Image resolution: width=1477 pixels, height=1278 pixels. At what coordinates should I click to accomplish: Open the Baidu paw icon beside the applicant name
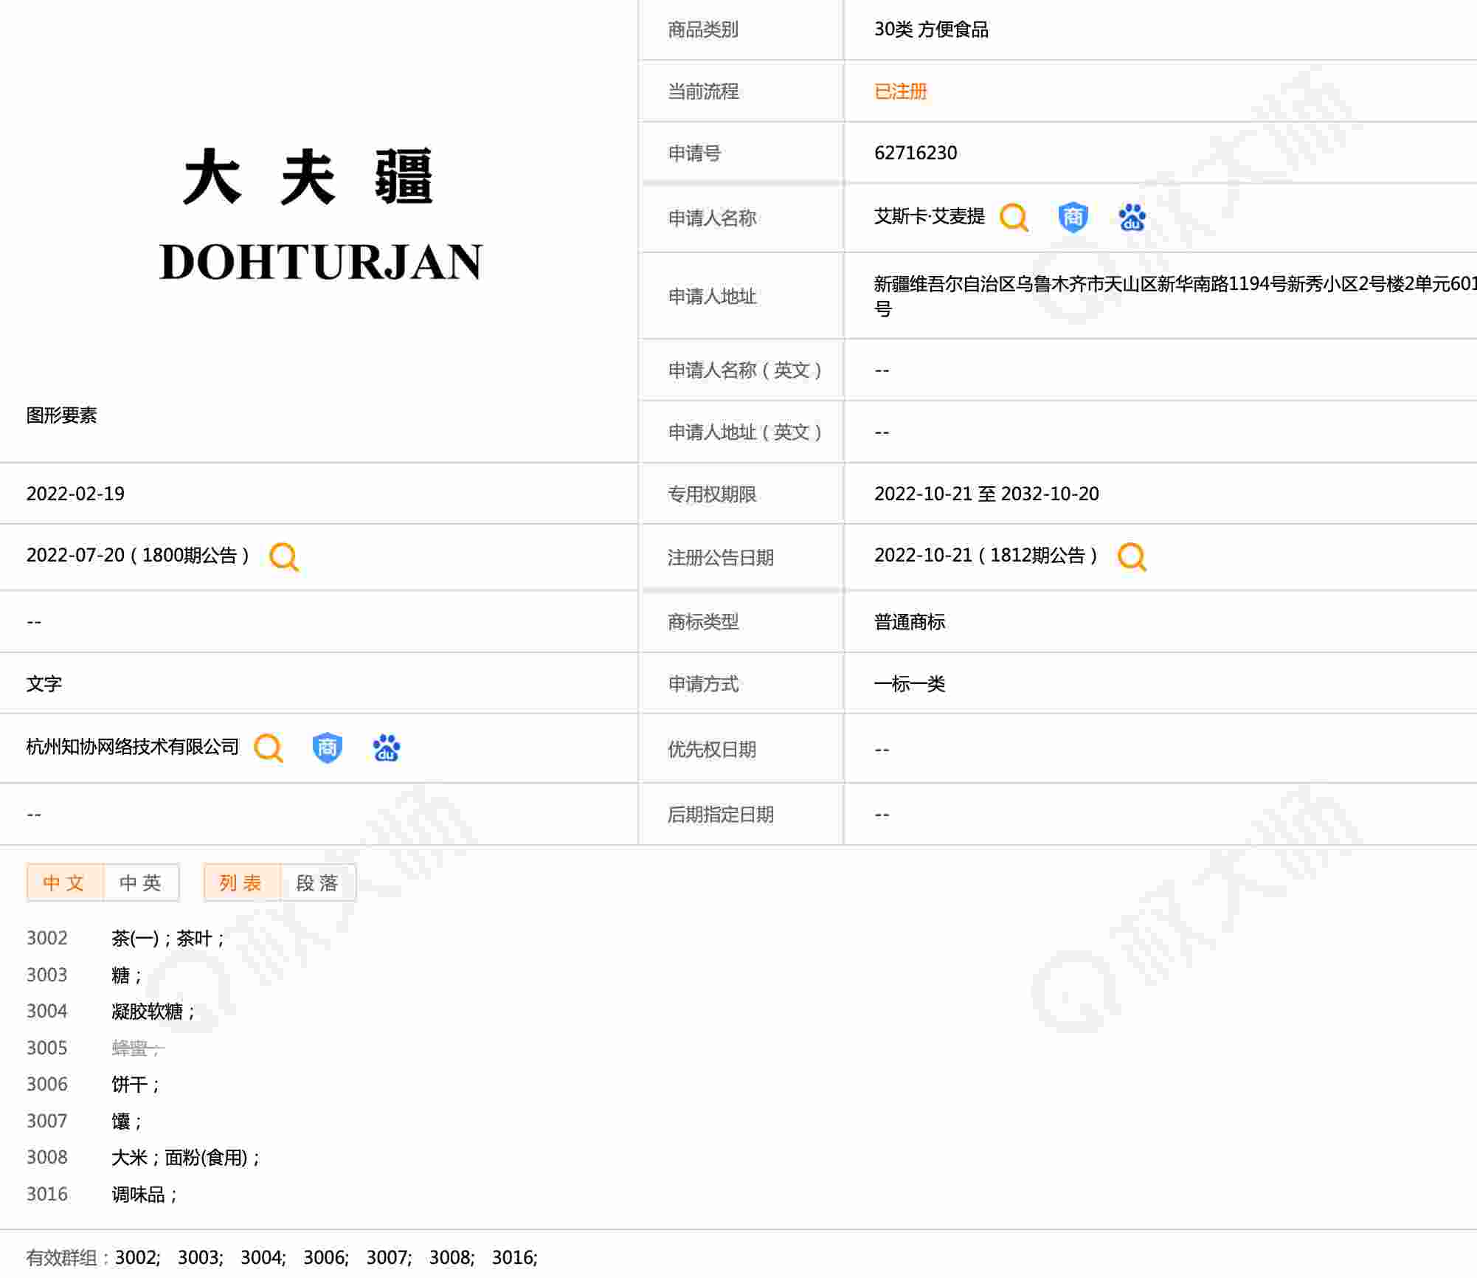click(1132, 218)
